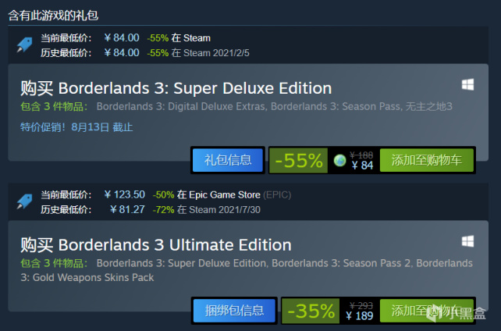Viewport: 501px width, 331px height.
Task: Click the blue price tag icon above Super Deluxe Edition
Action: tap(24, 45)
